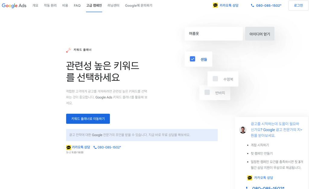This screenshot has width=309, height=189.
Task: Click the 샌들 label text
Action: coord(204,59)
